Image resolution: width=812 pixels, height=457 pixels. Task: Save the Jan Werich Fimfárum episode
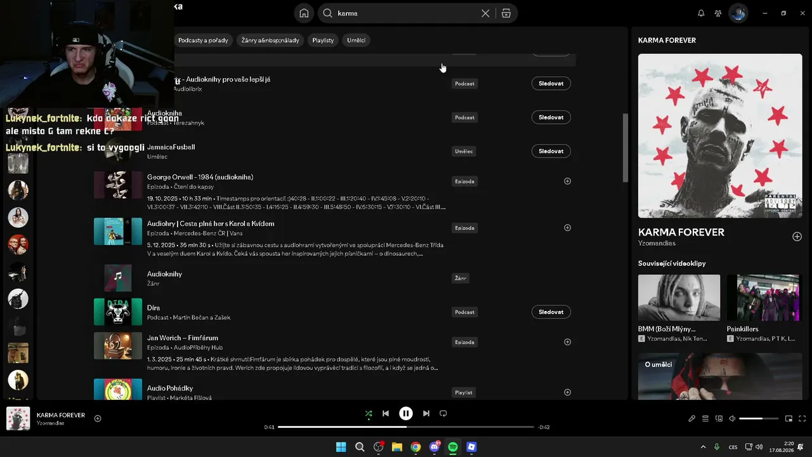coord(568,341)
